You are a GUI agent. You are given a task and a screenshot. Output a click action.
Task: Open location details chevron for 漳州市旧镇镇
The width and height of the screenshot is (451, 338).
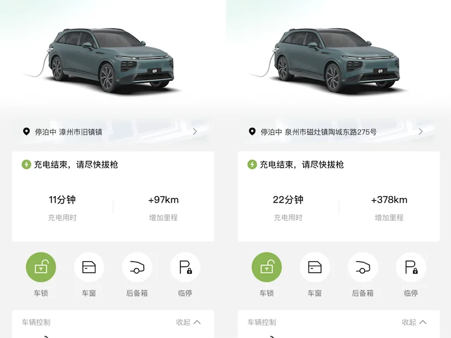coord(195,132)
